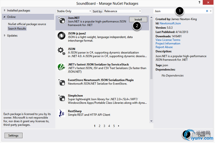Screen dimensions: 215x143
Task: Select NuGet official package source
Action: click(x=27, y=24)
